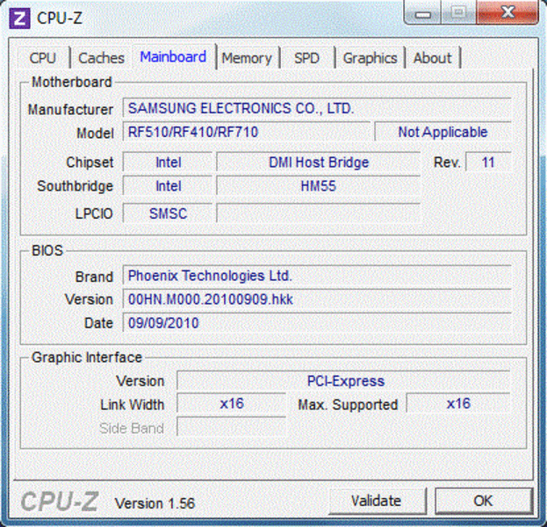Click the Graphic Interface group heading
Viewport: 547px width, 527px height.
[87, 357]
